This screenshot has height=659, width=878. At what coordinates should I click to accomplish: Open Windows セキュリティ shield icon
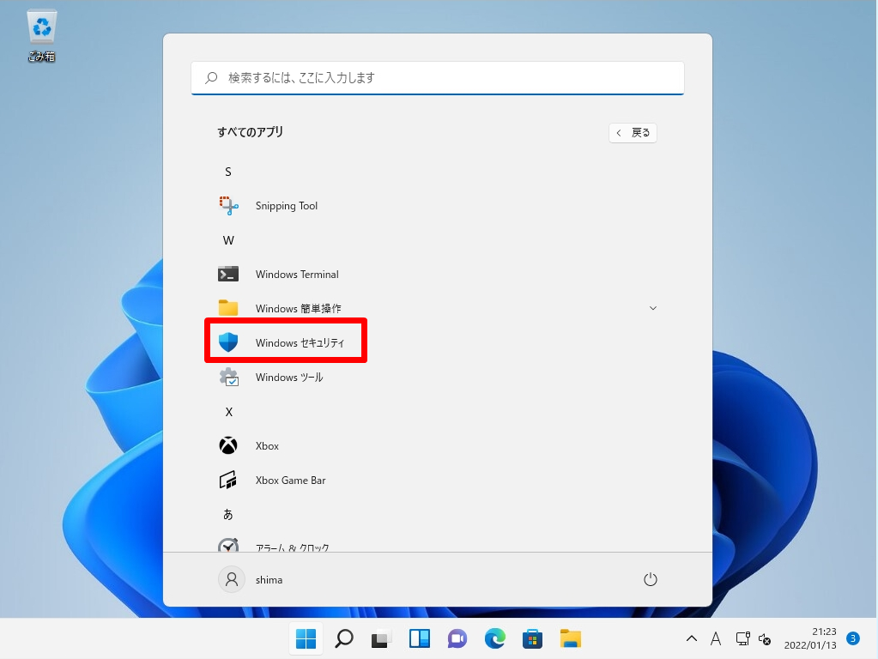point(228,342)
